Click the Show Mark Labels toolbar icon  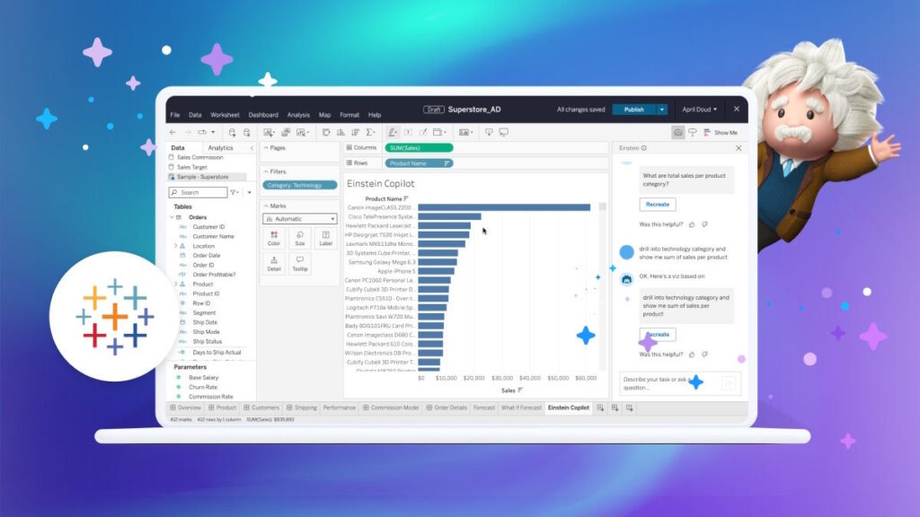[409, 133]
